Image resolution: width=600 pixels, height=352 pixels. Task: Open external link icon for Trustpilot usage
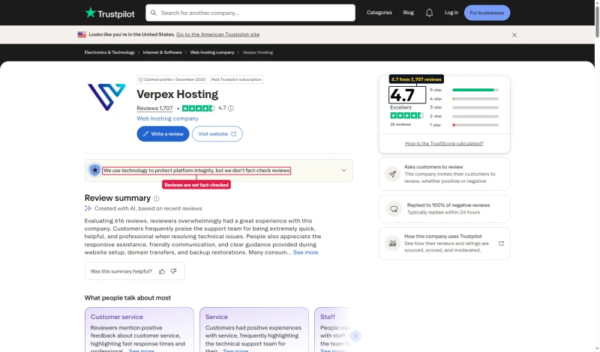click(x=501, y=243)
